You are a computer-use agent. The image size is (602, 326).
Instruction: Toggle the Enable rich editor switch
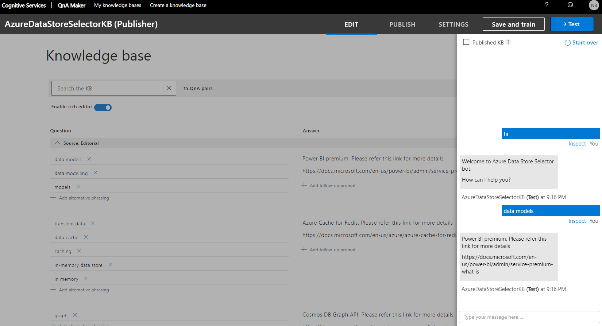[103, 107]
